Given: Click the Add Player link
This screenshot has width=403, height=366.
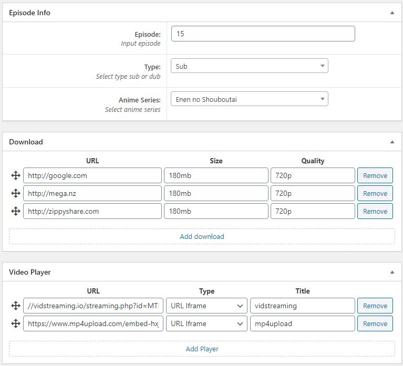Looking at the screenshot, I should tap(202, 349).
